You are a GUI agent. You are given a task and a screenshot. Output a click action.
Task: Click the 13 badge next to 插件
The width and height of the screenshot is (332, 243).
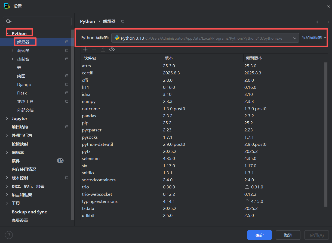pos(60,161)
